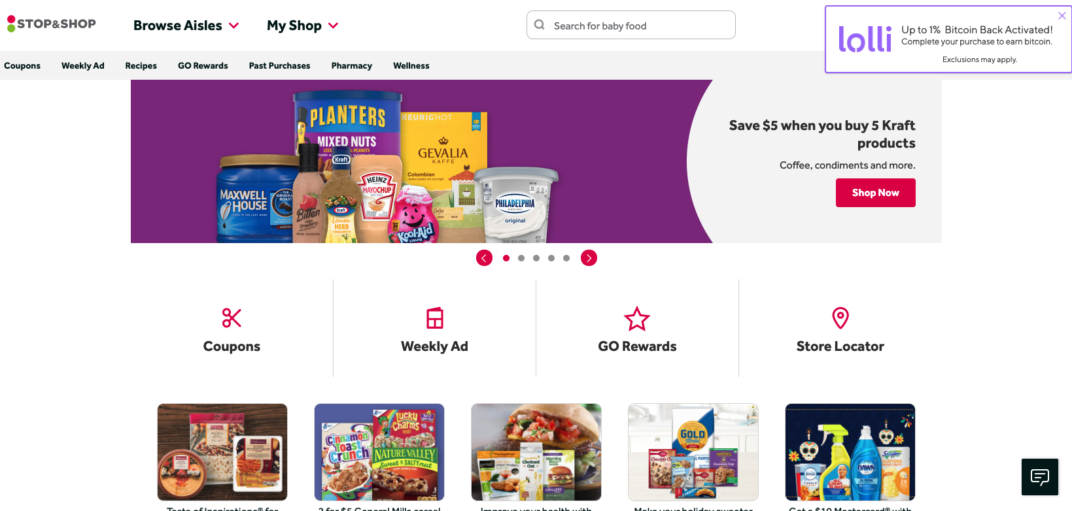Select the second carousel dot
This screenshot has height=511, width=1072.
coord(521,258)
